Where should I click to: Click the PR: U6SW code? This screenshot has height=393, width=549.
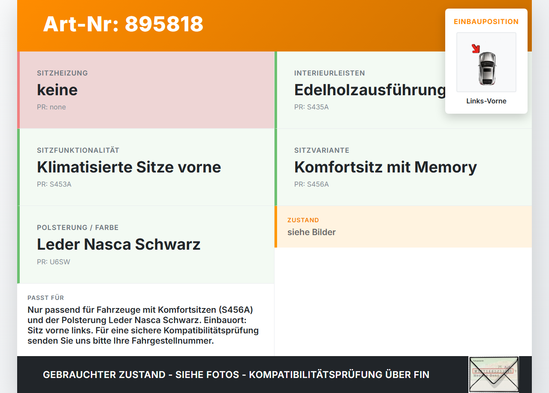coord(54,262)
